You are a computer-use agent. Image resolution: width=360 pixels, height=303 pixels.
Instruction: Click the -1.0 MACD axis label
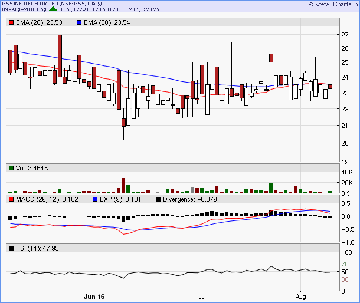(x=348, y=242)
